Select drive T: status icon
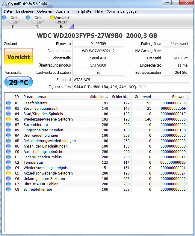 pos(28,17)
